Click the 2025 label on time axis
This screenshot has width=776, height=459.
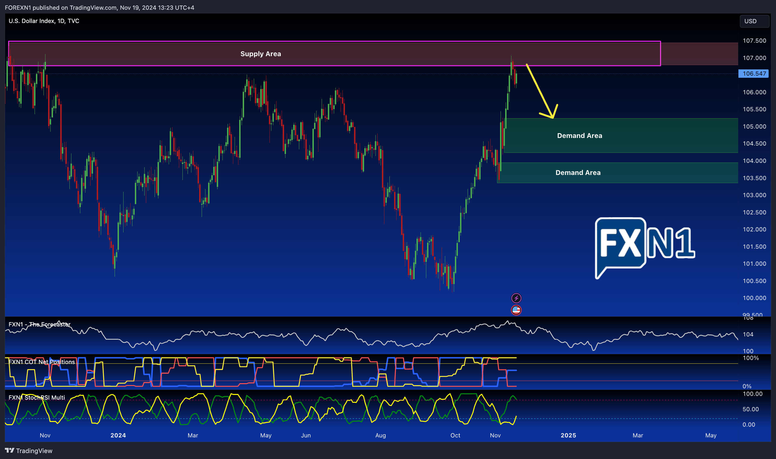click(568, 435)
